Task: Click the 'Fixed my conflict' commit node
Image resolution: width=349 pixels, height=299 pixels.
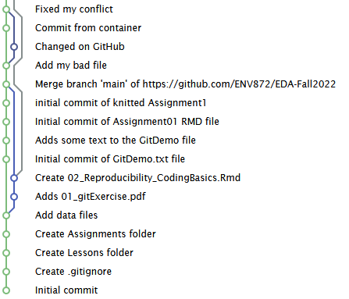Action: click(6, 9)
